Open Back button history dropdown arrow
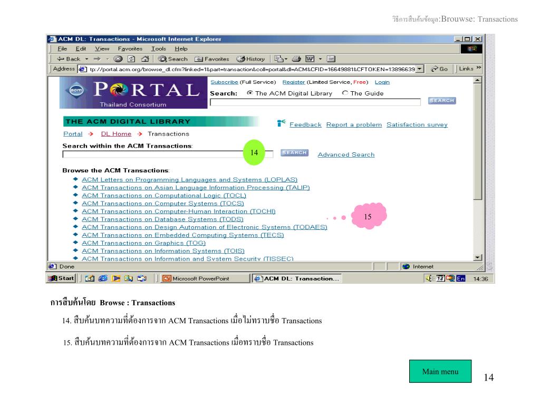The height and width of the screenshot is (405, 540). [x=87, y=59]
